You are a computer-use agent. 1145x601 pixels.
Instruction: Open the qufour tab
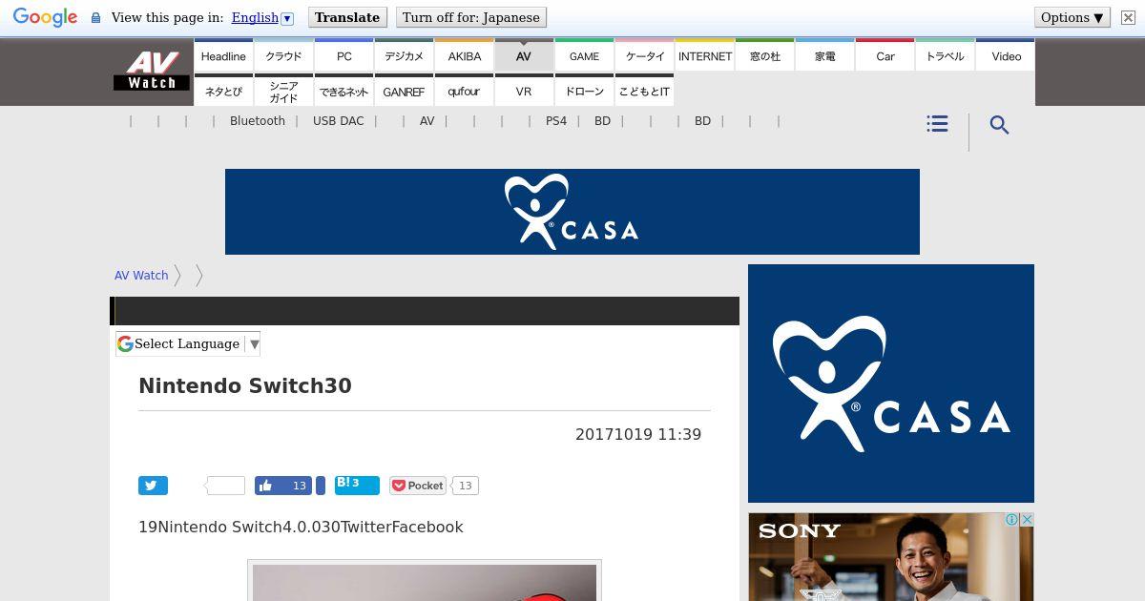pyautogui.click(x=465, y=91)
